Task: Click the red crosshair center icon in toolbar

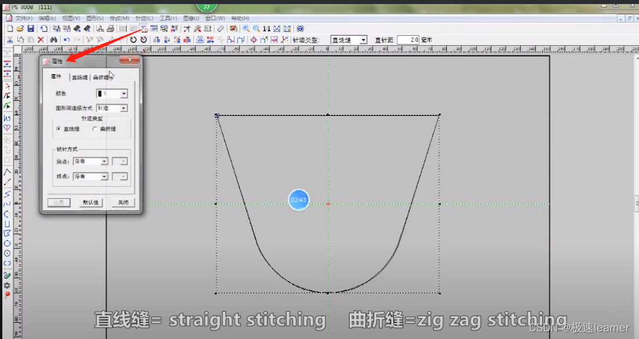Action: tap(254, 40)
